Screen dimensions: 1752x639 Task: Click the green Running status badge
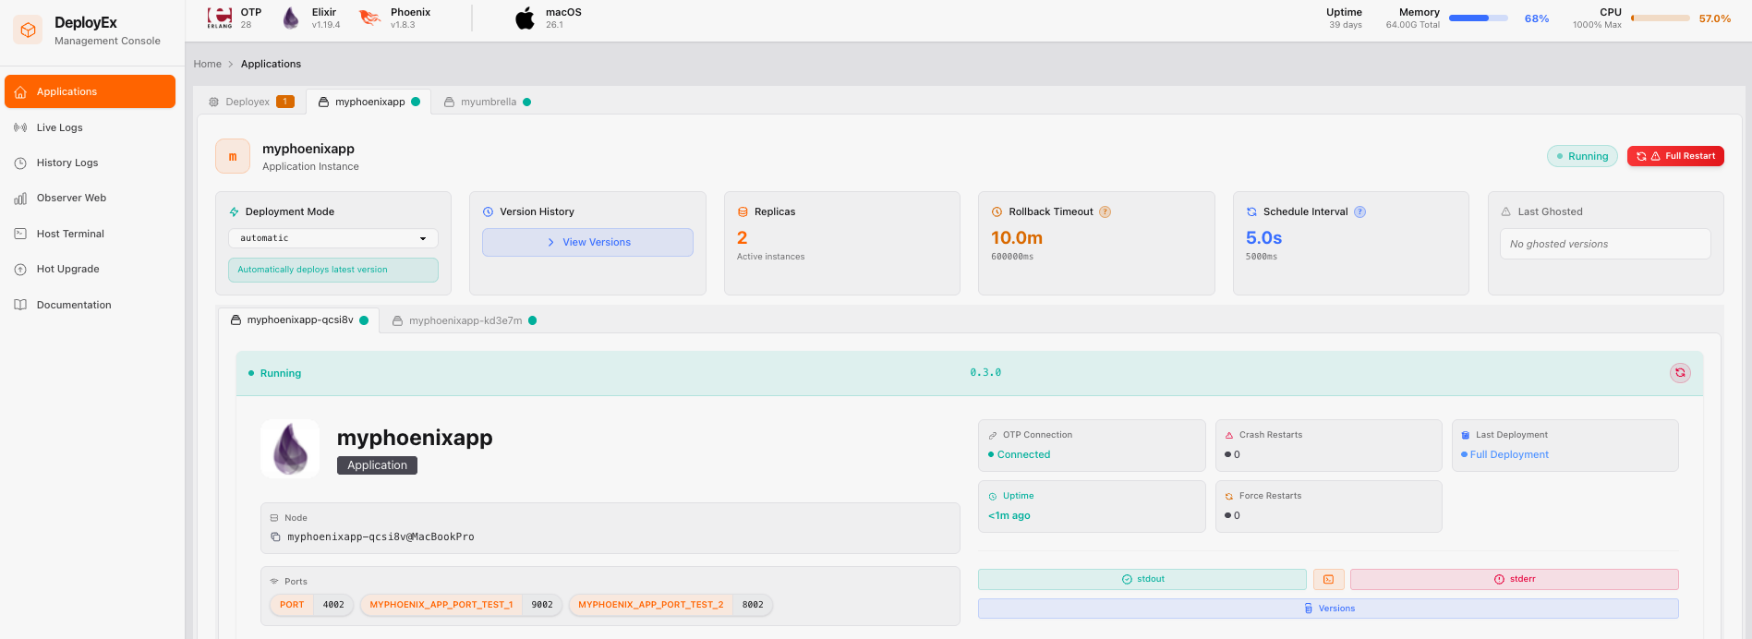tap(1582, 156)
